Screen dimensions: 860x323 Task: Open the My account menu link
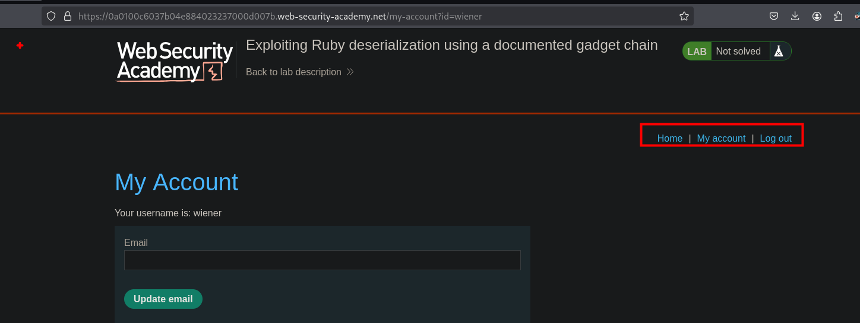coord(721,138)
